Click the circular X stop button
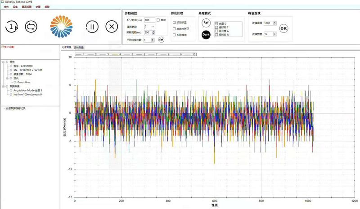The height and width of the screenshot is (209, 360). pos(112,27)
